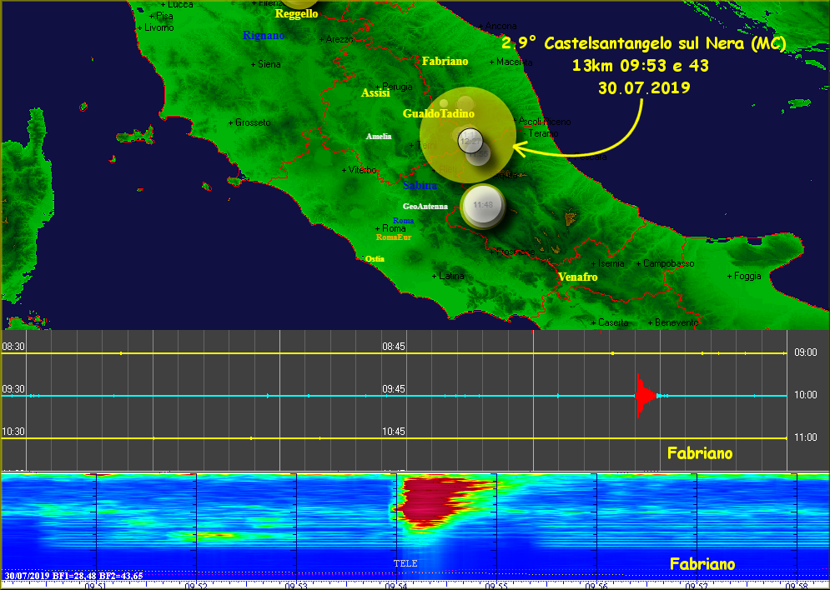
Task: Click the 08:30 trace start label
Action: 13,347
